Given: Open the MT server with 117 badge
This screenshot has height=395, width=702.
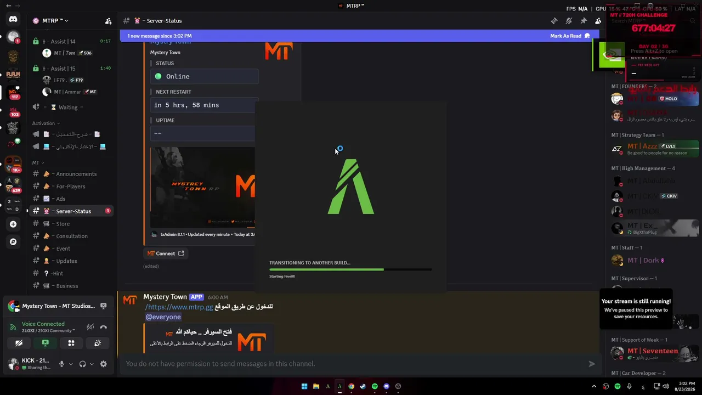Looking at the screenshot, I should coord(13,92).
